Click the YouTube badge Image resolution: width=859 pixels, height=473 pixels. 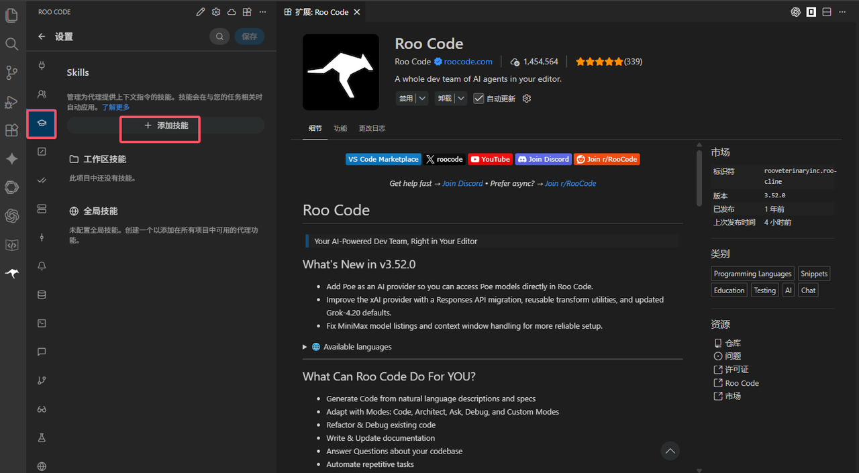[x=490, y=159]
